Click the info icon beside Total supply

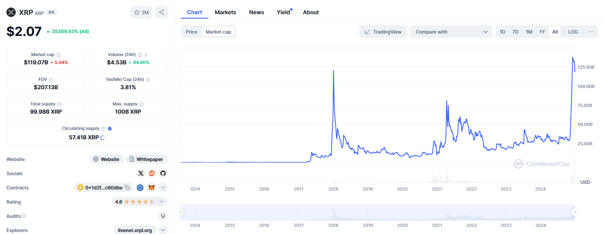[x=59, y=104]
